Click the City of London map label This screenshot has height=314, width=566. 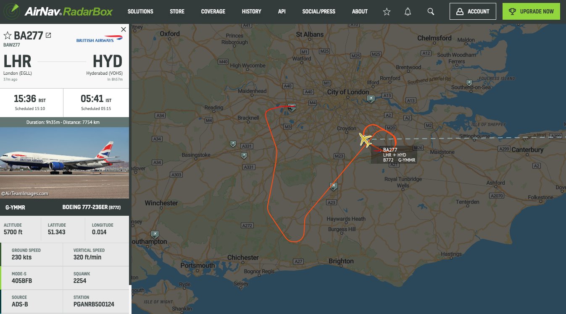348,92
